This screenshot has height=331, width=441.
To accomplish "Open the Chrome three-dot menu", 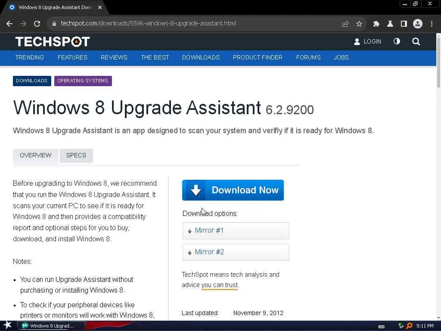I will coord(432,24).
